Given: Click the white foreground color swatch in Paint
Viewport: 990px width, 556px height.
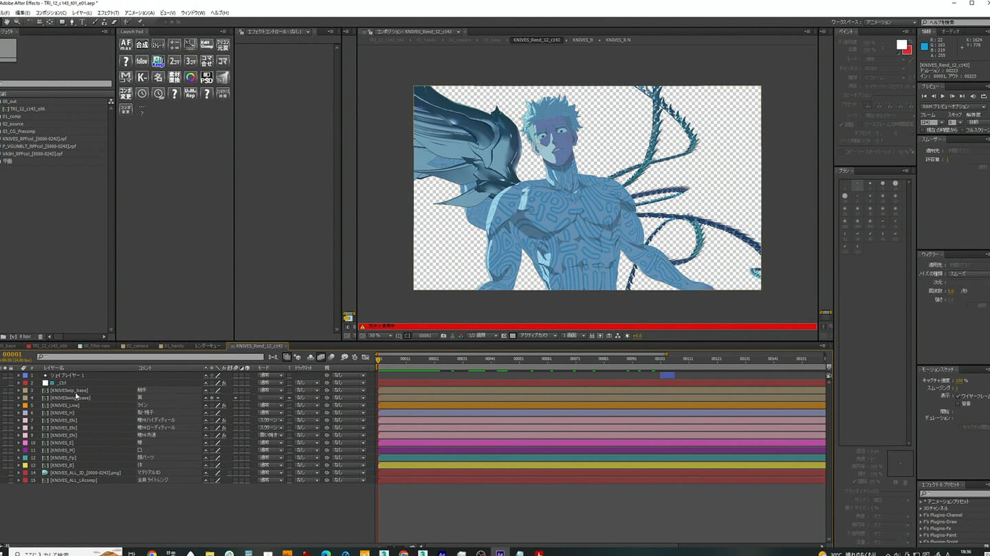Looking at the screenshot, I should click(901, 43).
